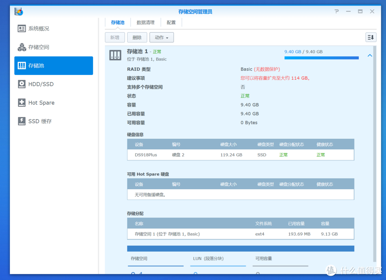386x280 pixels.
Task: Click the 设备 column header in 硬盘信息 table
Action: pos(139,144)
